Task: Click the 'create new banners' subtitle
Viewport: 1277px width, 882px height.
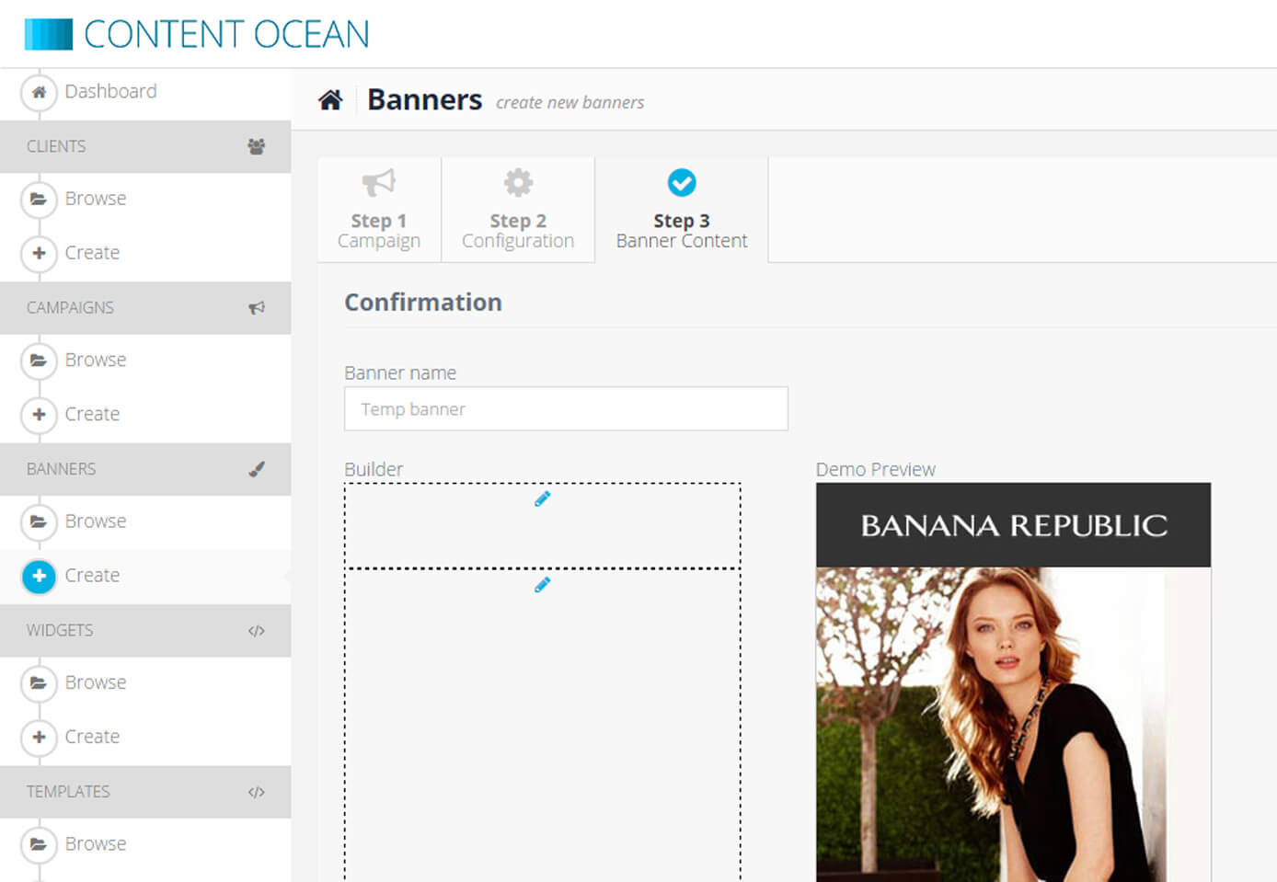Action: coord(570,103)
